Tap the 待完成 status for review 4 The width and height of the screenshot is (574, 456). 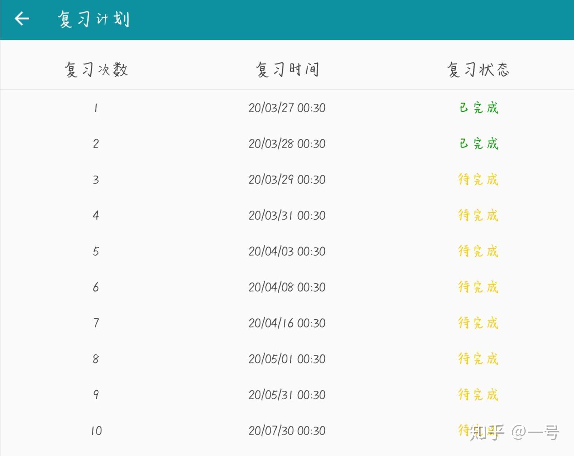tap(478, 215)
